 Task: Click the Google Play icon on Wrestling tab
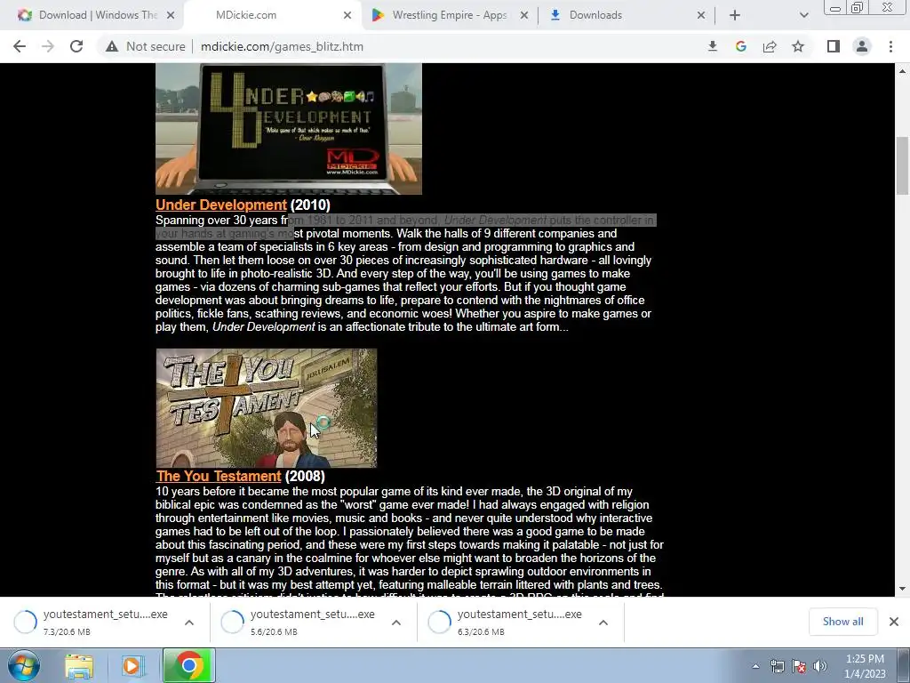point(379,16)
